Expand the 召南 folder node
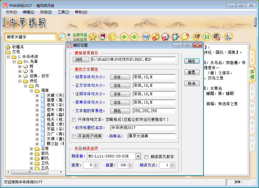The width and height of the screenshot is (259, 188). [x=31, y=149]
